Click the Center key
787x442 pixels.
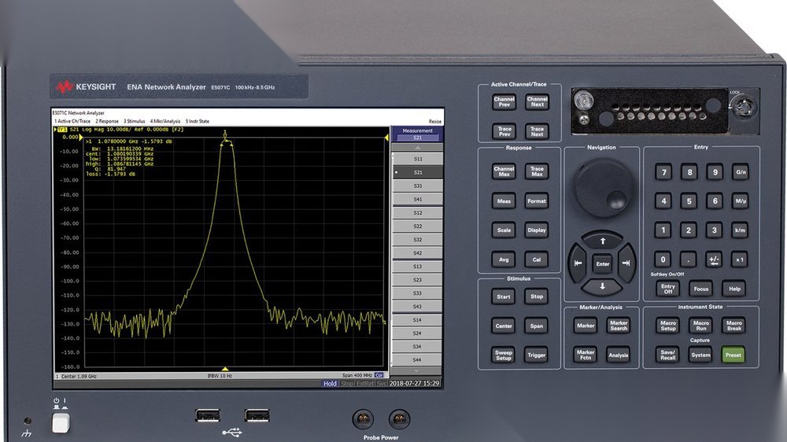(x=504, y=326)
